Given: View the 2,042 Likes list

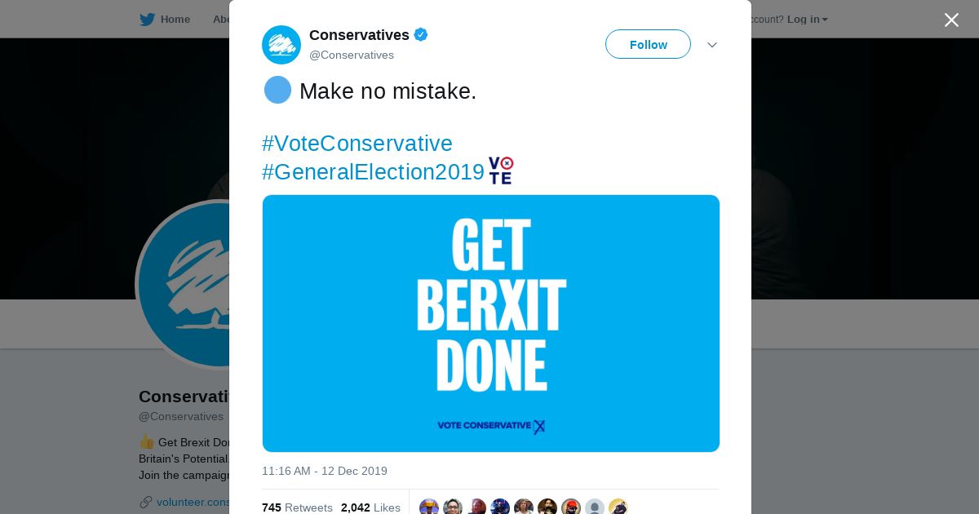Looking at the screenshot, I should coord(370,507).
